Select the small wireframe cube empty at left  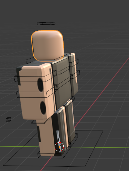[x=8, y=119]
